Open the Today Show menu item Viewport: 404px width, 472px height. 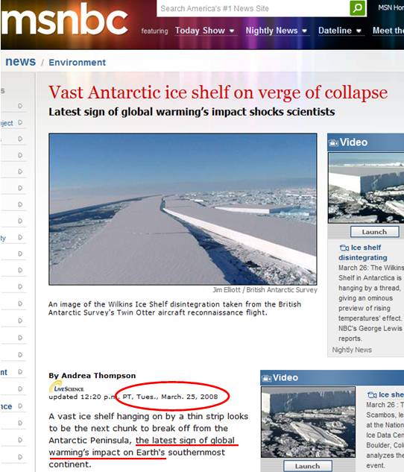(200, 31)
